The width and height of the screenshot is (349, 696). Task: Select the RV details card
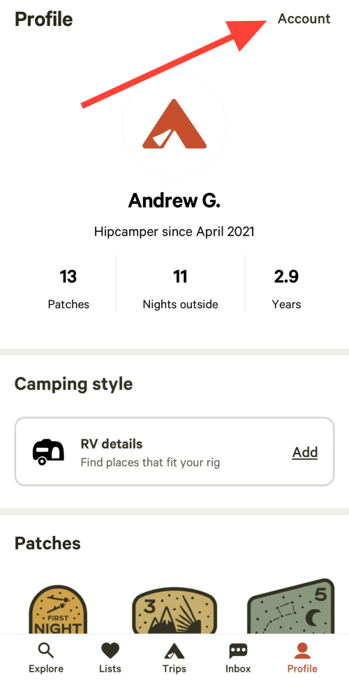174,451
